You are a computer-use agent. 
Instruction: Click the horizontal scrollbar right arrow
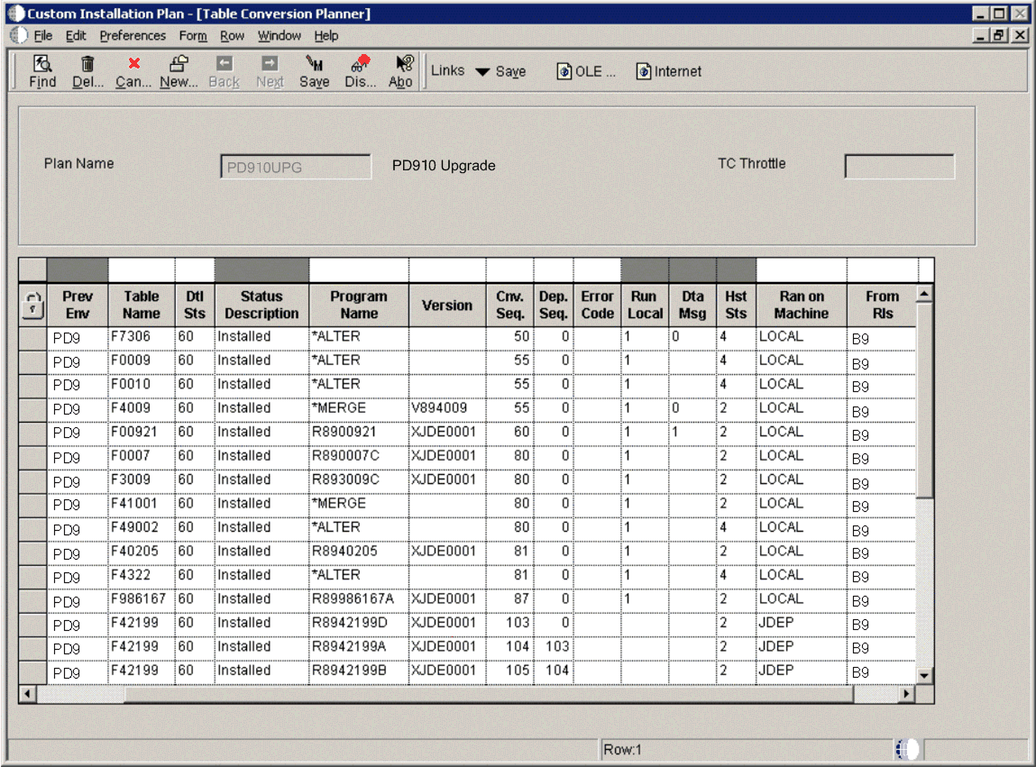pyautogui.click(x=907, y=694)
